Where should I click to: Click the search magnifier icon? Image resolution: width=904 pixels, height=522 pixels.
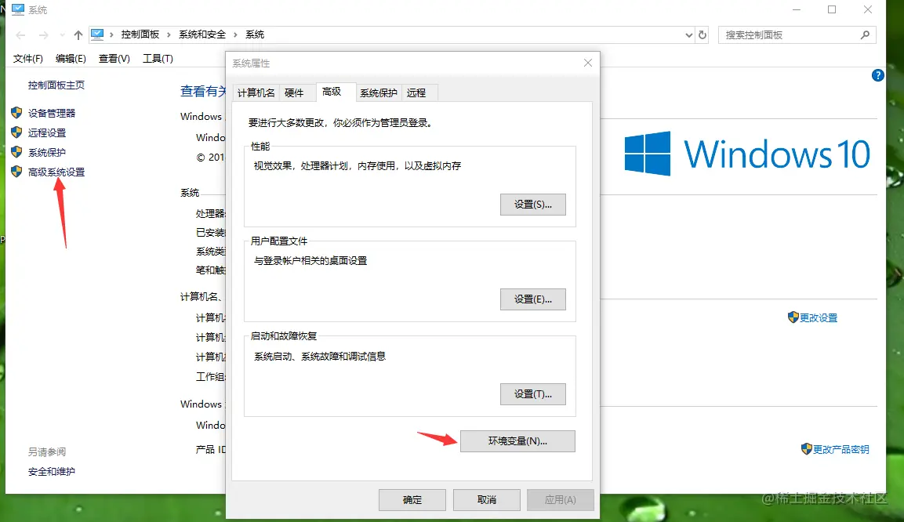(865, 35)
